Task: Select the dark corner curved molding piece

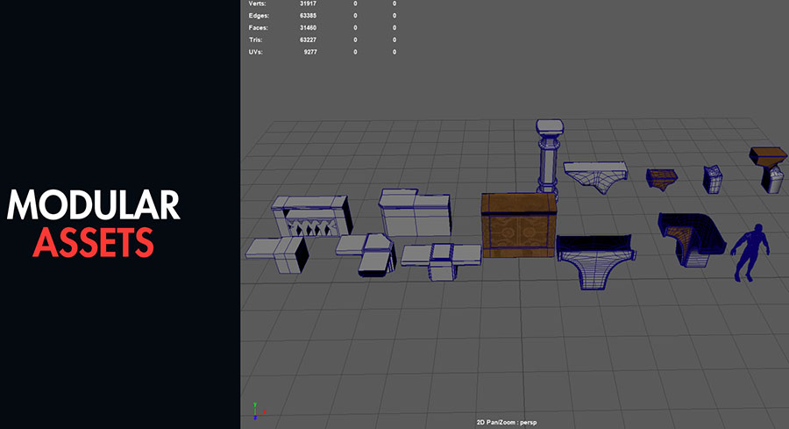Action: [692, 240]
